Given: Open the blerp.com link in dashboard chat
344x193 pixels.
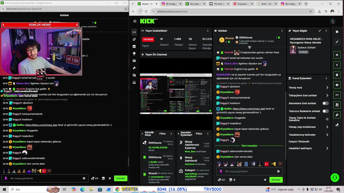Looking at the screenshot, I should click(x=249, y=109).
